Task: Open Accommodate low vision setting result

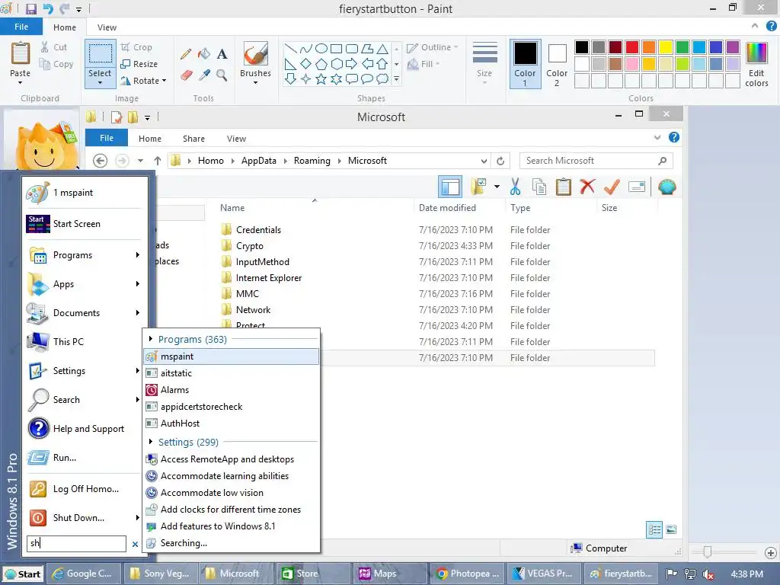Action: [x=232, y=493]
